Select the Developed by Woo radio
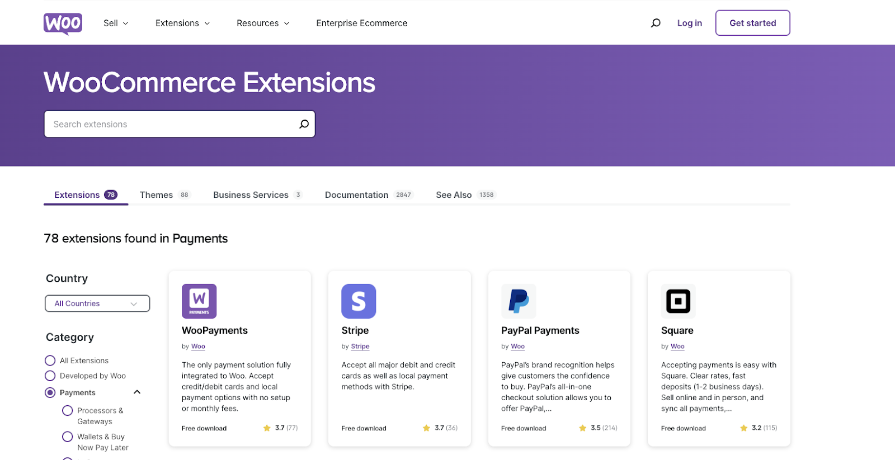Screen dimensions: 895x460 [50, 376]
